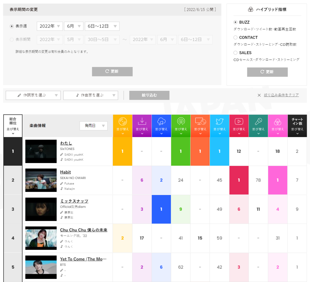Click the 更新 button under hybrid indicator
Viewport: 310px width, 282px height.
pyautogui.click(x=267, y=72)
